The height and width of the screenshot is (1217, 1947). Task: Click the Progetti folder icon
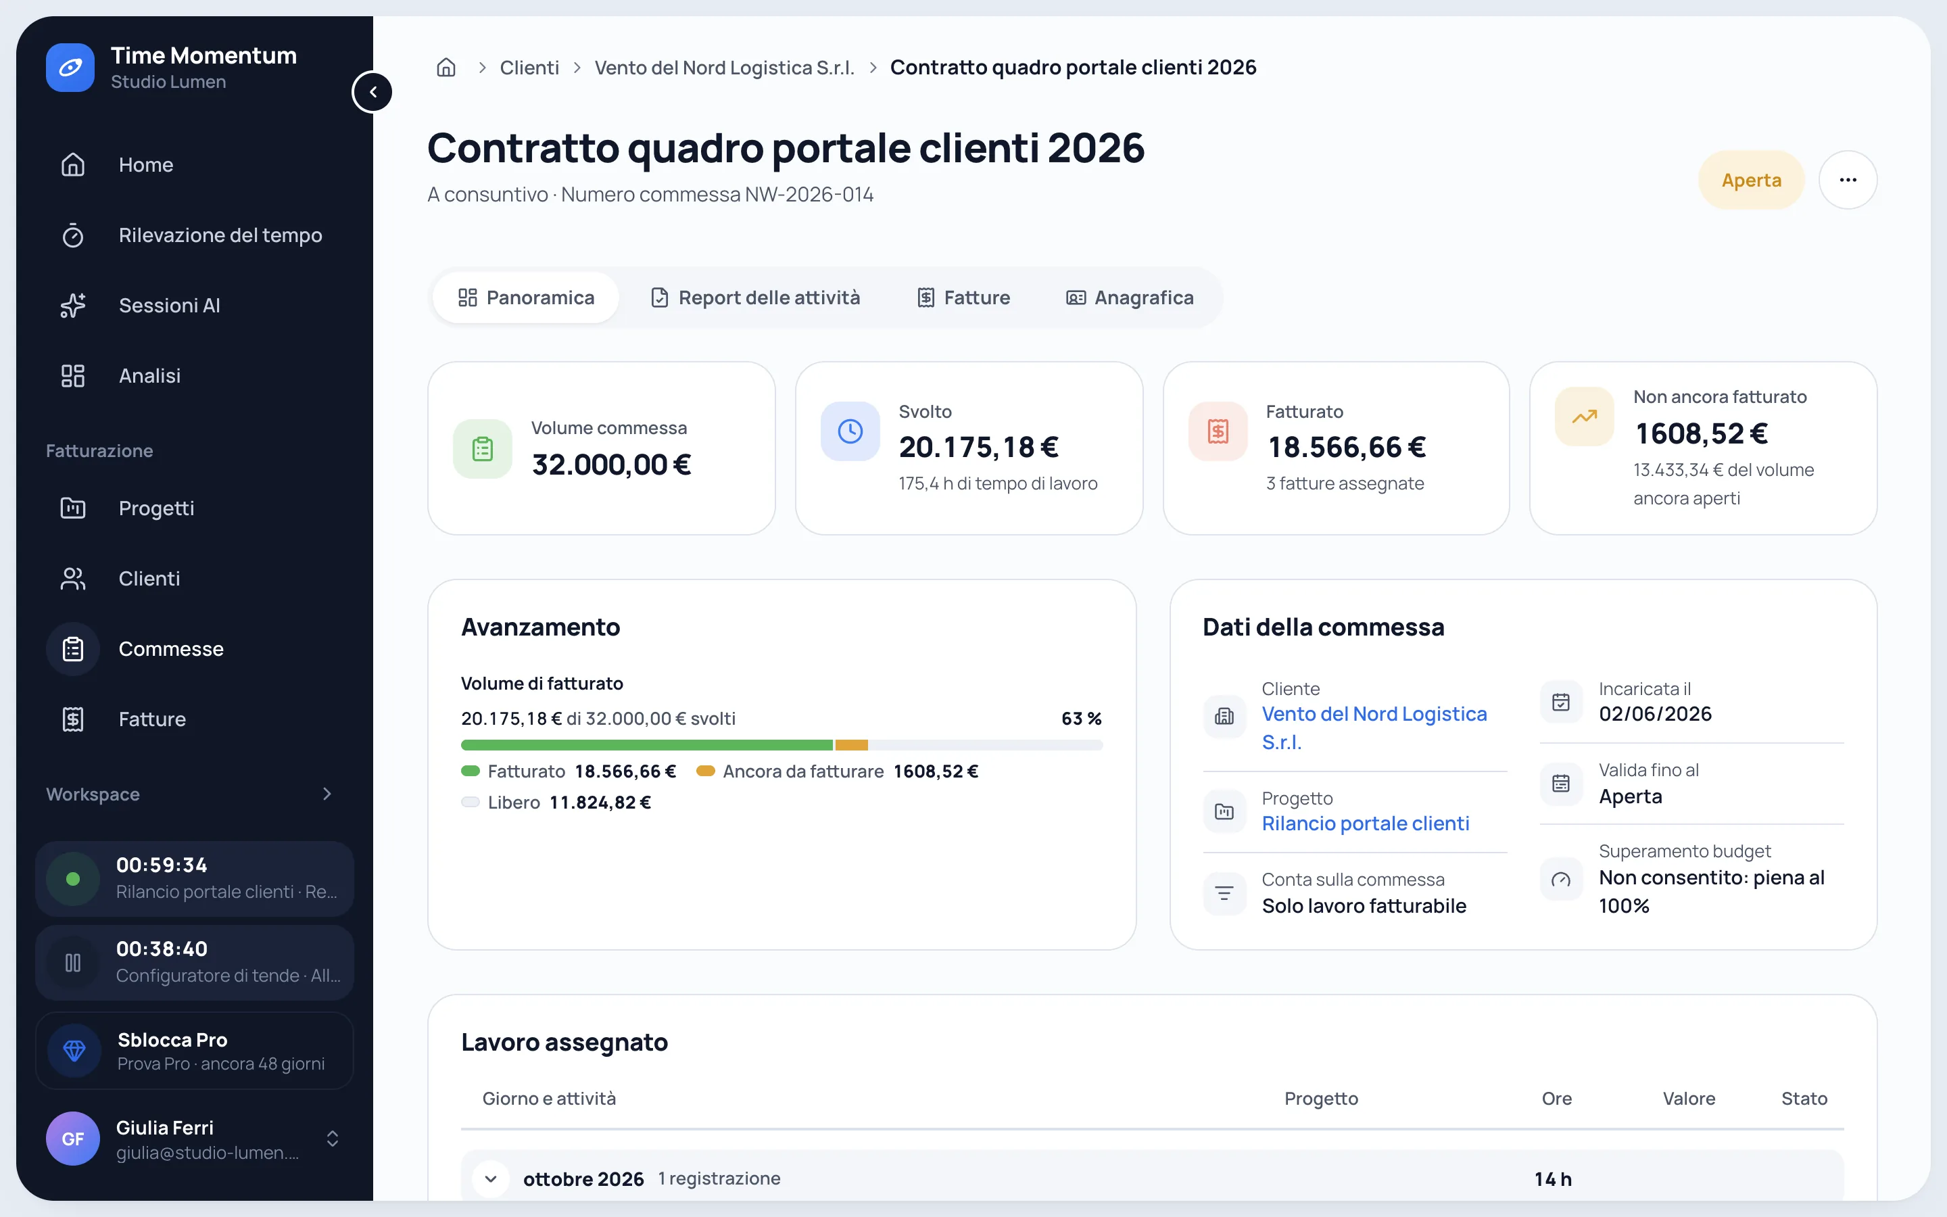(x=73, y=508)
